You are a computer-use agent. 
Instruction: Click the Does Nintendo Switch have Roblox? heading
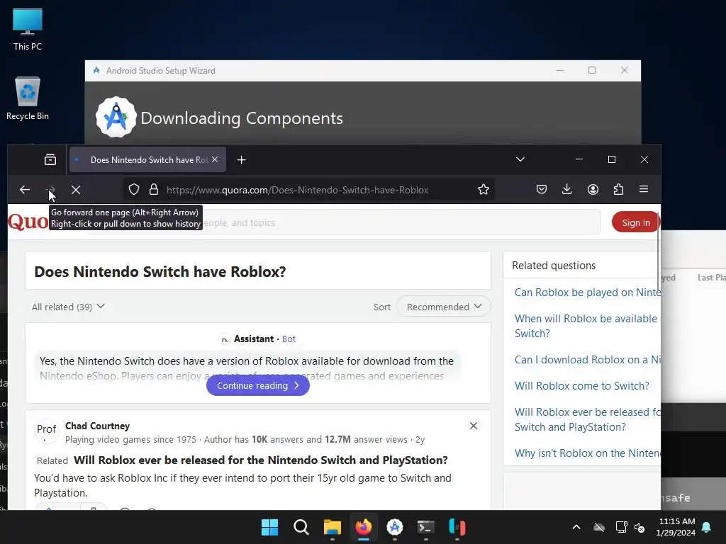[x=160, y=271]
